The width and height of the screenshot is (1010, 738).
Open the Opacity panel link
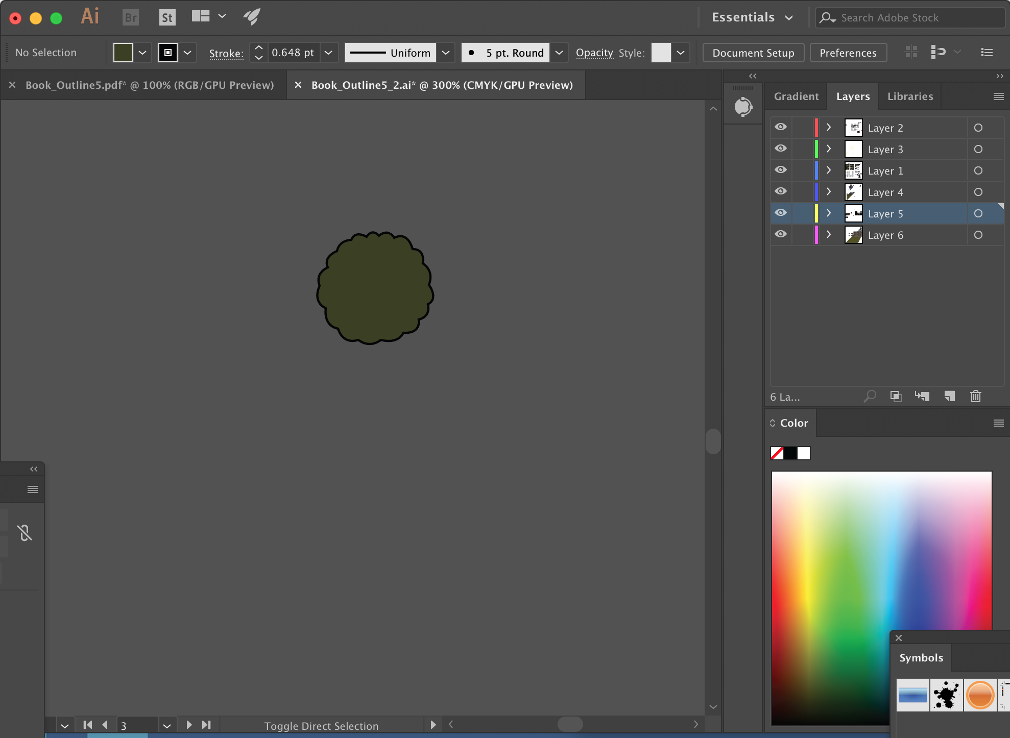click(x=594, y=53)
